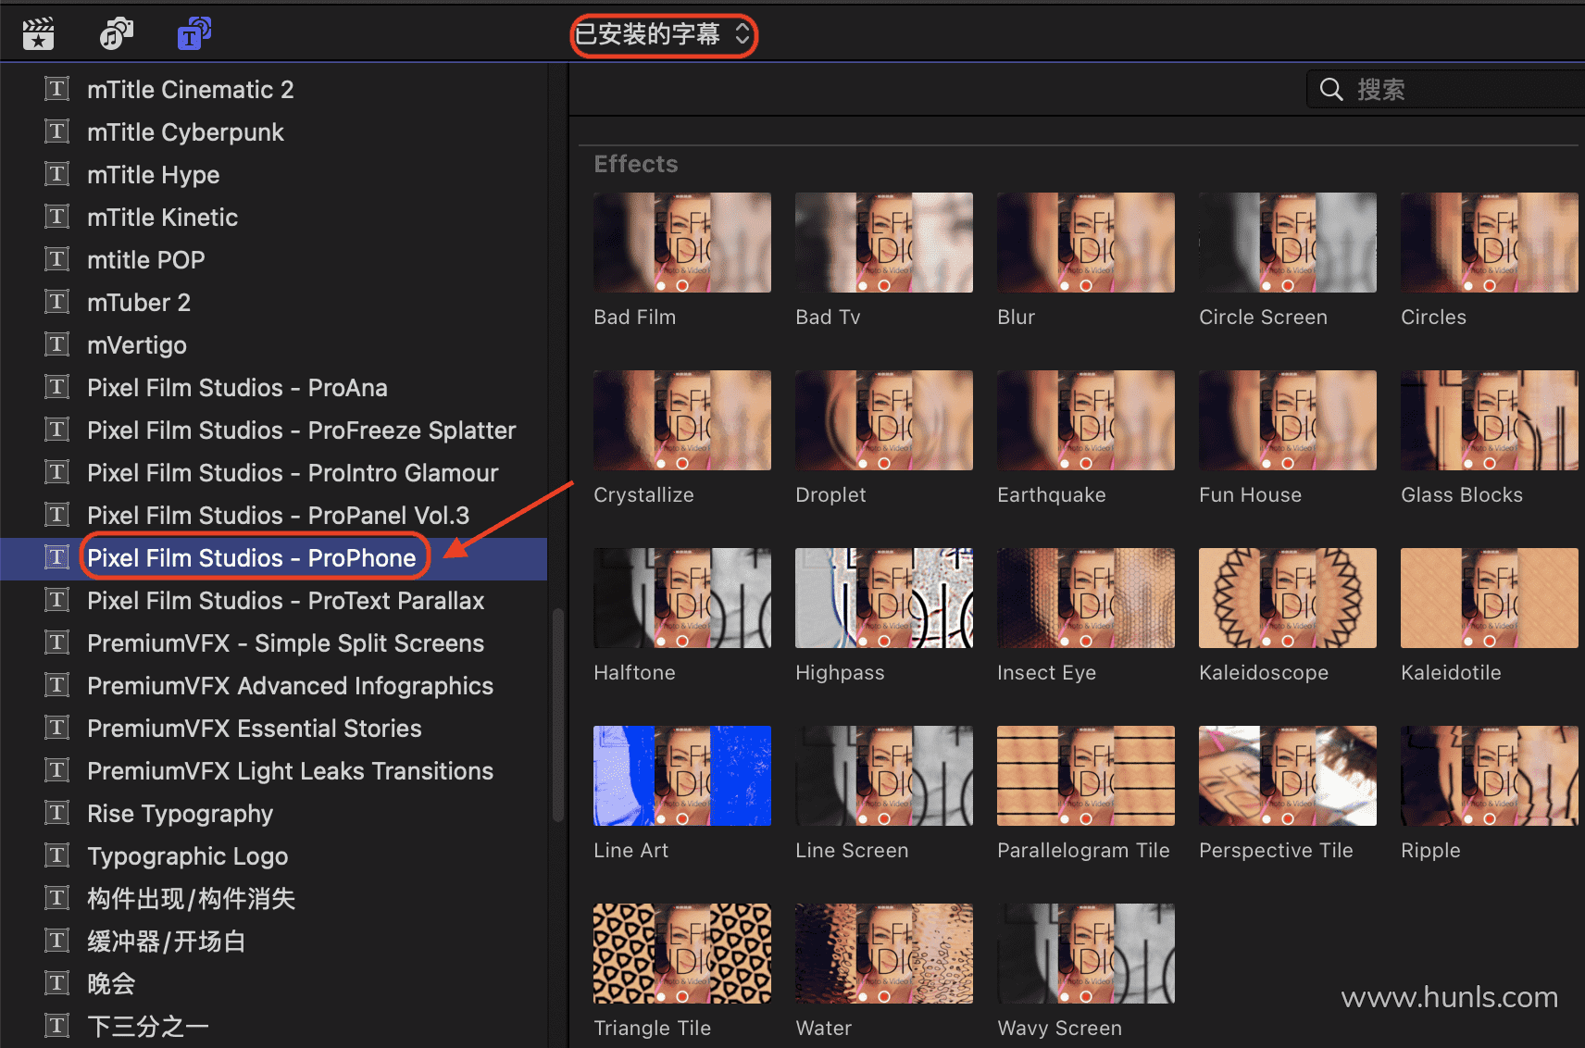Screen dimensions: 1585x1048
Task: Click the title icon beside 晚会
Action: 57,983
